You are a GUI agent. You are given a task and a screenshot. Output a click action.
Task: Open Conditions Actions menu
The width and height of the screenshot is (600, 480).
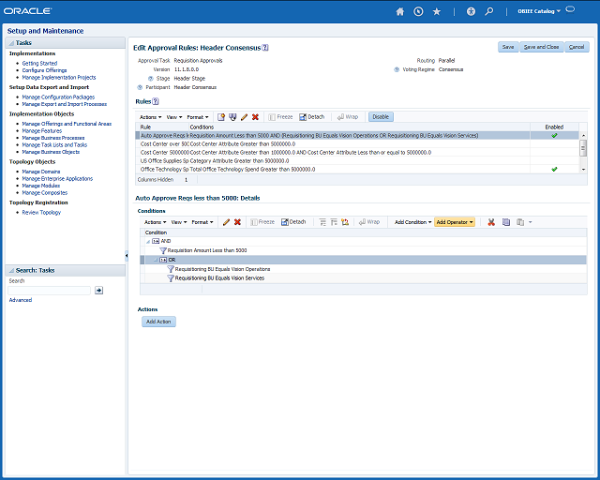click(x=155, y=222)
